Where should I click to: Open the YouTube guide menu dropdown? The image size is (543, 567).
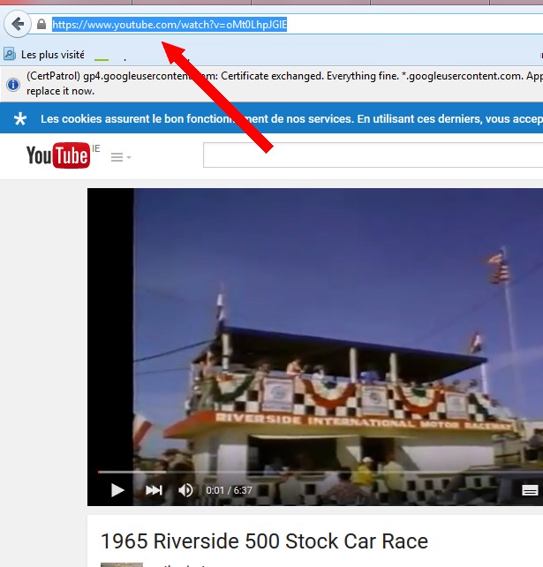[121, 157]
